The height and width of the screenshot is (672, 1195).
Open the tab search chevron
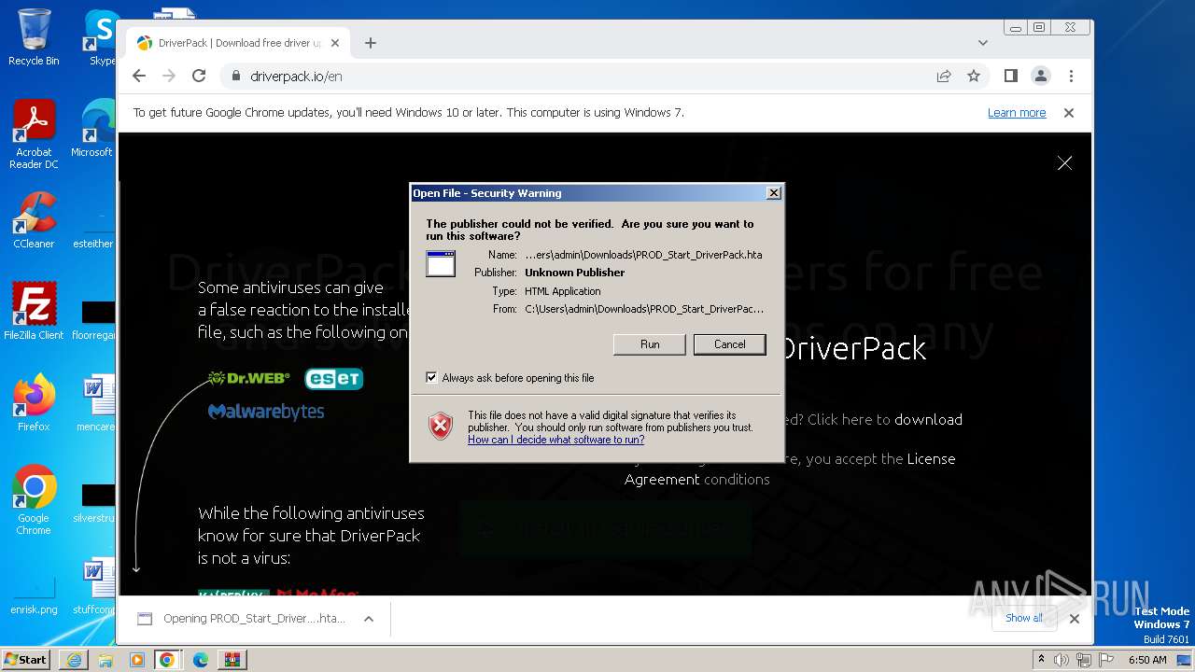coord(982,43)
